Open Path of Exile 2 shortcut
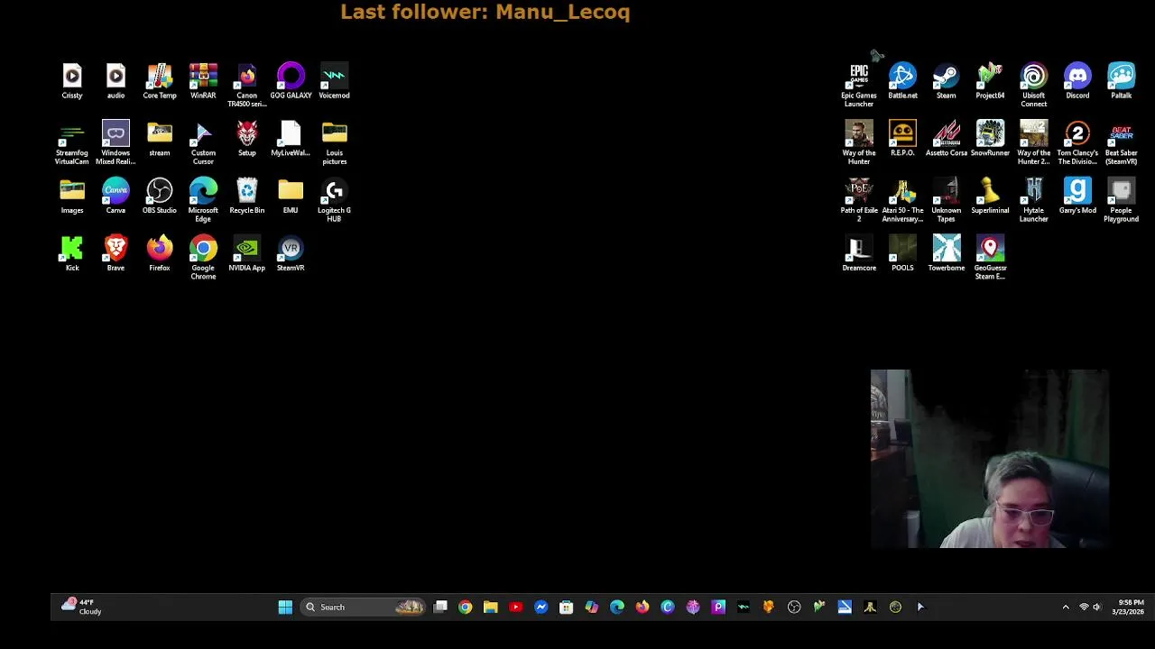The height and width of the screenshot is (649, 1155). coord(859,201)
